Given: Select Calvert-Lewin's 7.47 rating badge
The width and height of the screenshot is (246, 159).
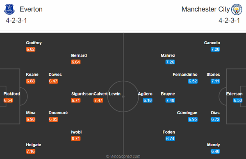Looking at the screenshot, I should [98, 100].
